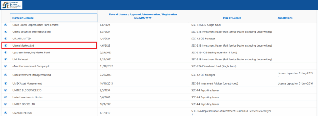
Task: View UMANEE NEERAJ details via eye icon
Action: coord(6,113)
